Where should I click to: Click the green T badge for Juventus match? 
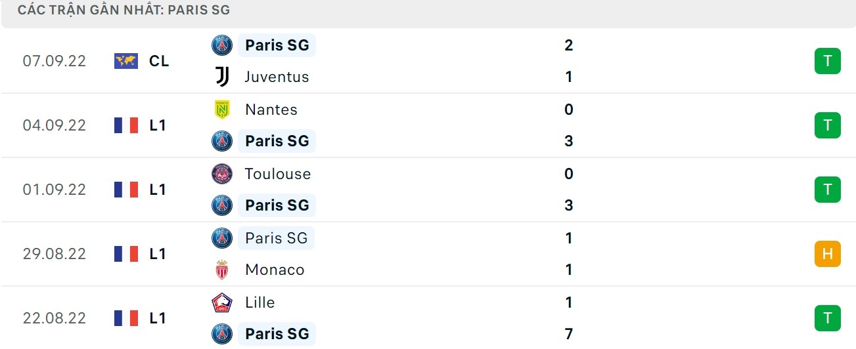pos(827,61)
